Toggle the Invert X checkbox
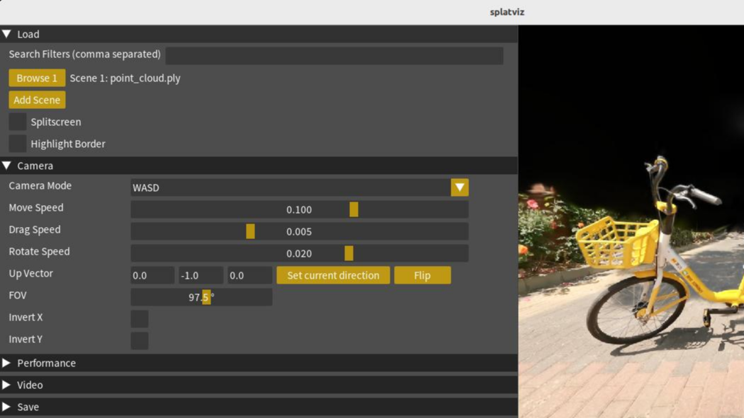The height and width of the screenshot is (418, 744). tap(140, 318)
